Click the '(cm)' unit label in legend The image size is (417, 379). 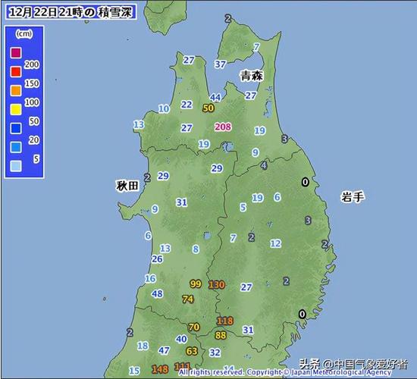(x=24, y=34)
